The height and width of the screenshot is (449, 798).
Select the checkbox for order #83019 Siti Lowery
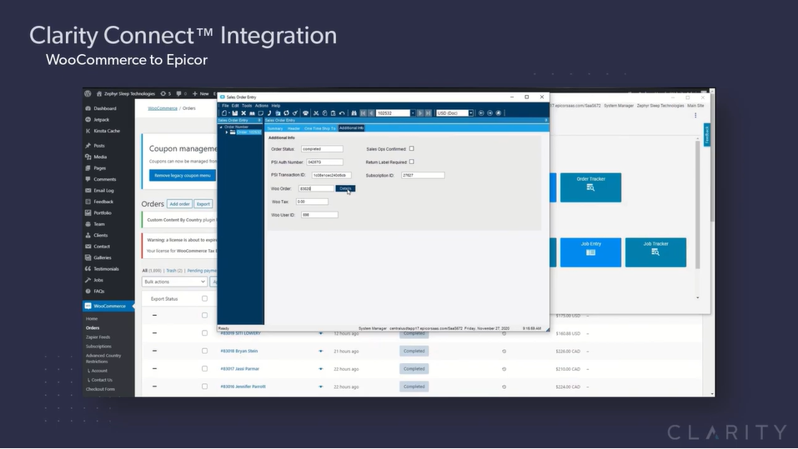pyautogui.click(x=204, y=333)
